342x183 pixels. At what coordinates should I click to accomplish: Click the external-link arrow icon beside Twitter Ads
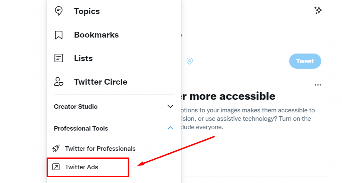(56, 167)
